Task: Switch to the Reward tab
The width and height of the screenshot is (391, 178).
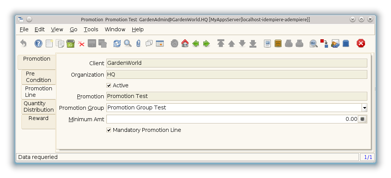Action: (x=38, y=119)
